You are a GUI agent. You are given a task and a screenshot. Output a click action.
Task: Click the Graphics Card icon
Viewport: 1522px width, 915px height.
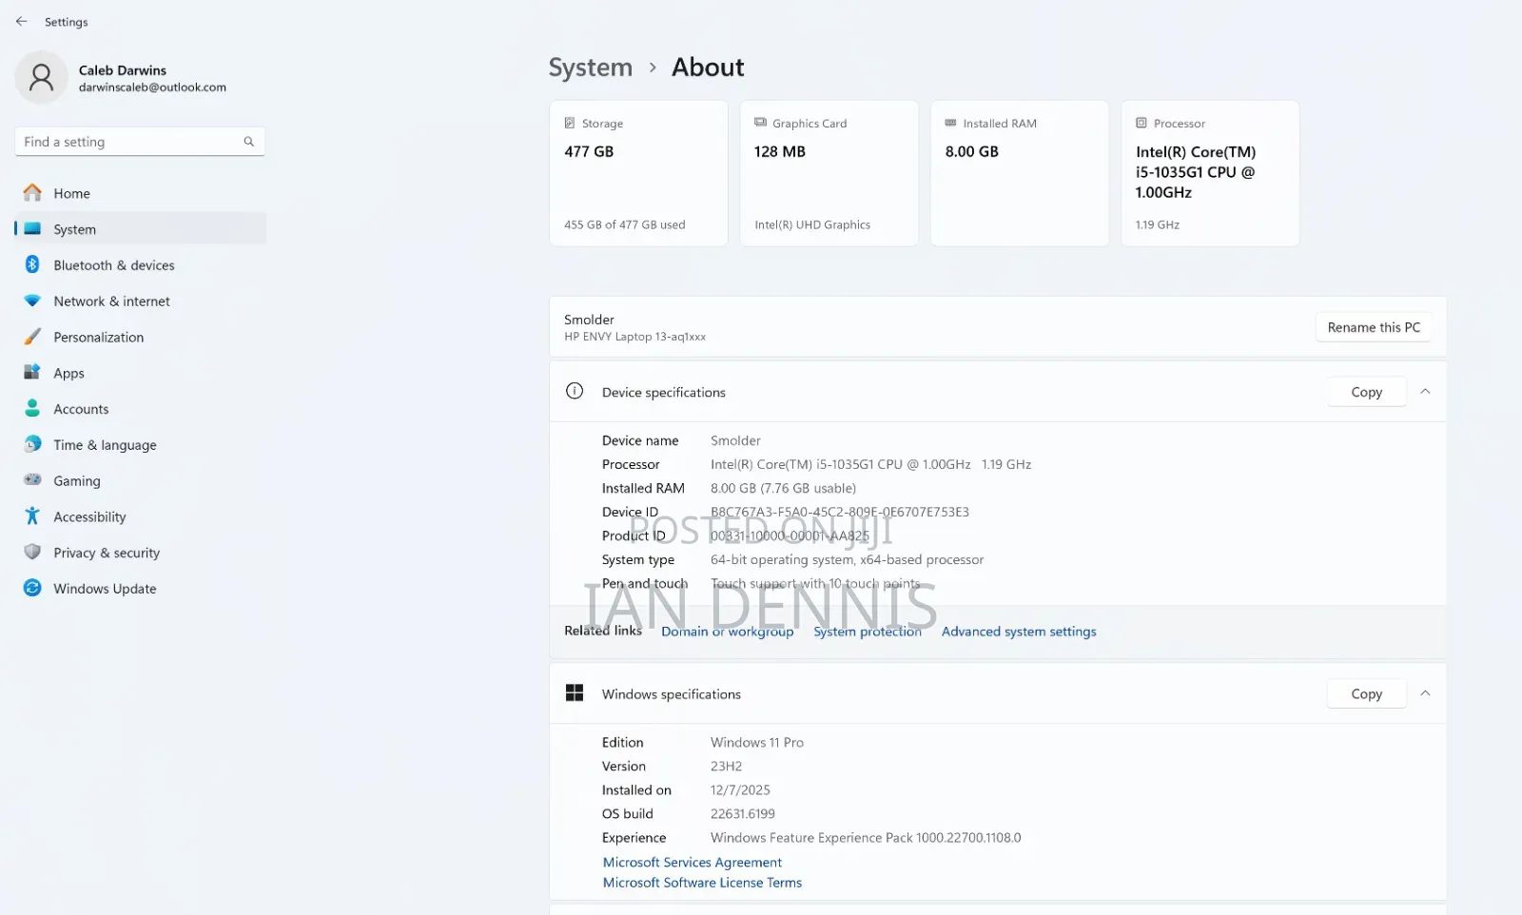pos(760,123)
